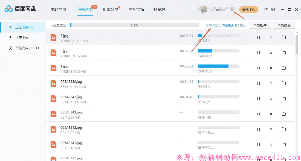Screen dimensions: 301x161
Task: Select 正在上传 in sidebar
Action: click(22, 38)
